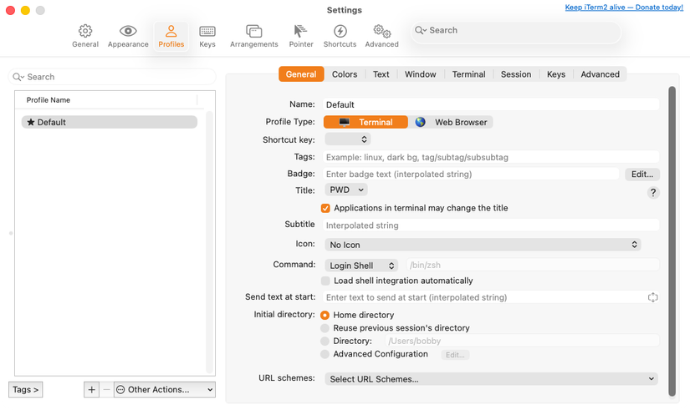Expand the Icon dropdown showing No Icon

(x=483, y=245)
